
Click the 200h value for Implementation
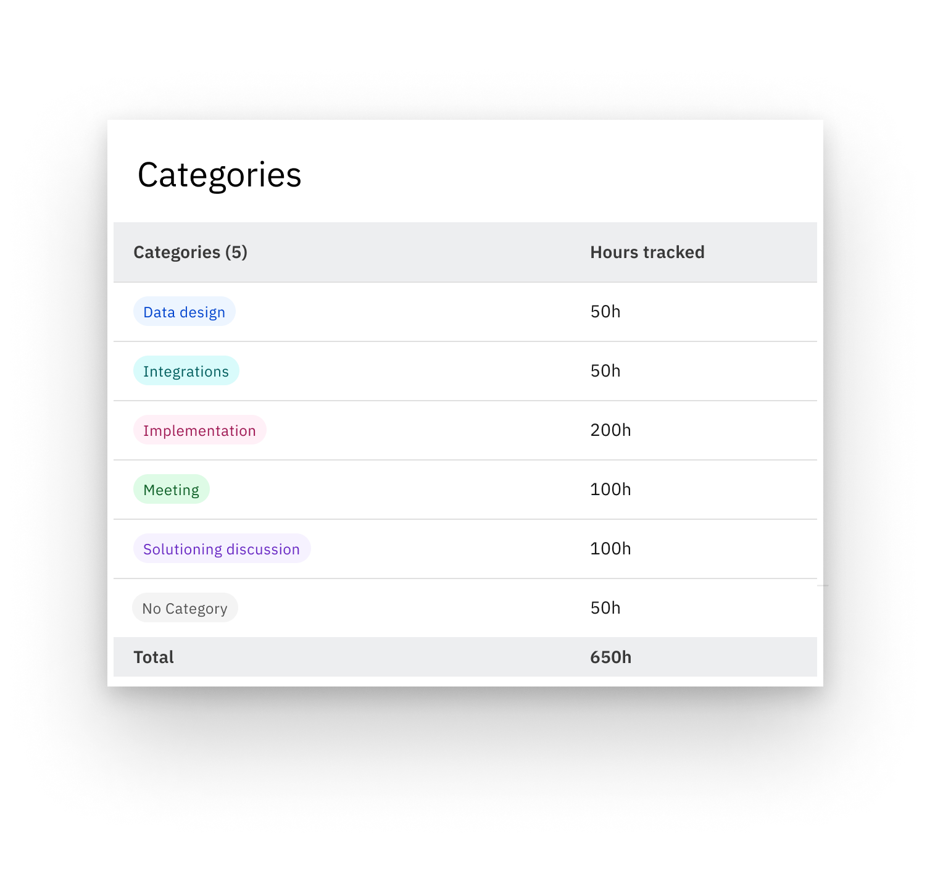[610, 430]
